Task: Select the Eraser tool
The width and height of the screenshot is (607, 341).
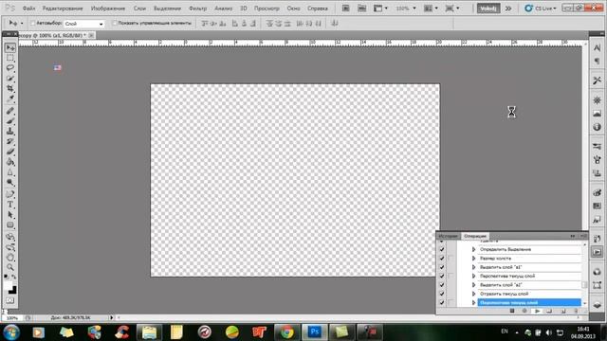Action: click(x=10, y=152)
